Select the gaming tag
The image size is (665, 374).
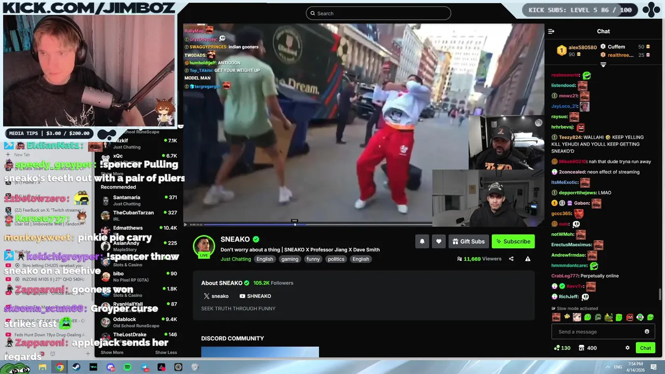(x=289, y=259)
